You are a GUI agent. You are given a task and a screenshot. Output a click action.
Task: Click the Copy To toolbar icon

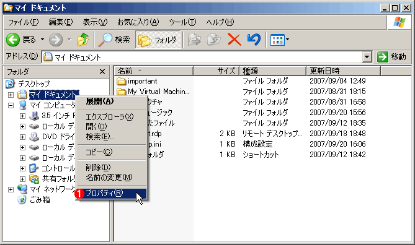[214, 40]
